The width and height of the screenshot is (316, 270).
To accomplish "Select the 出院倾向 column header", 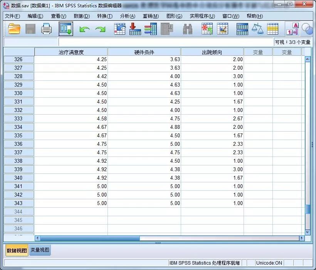I will pos(212,52).
